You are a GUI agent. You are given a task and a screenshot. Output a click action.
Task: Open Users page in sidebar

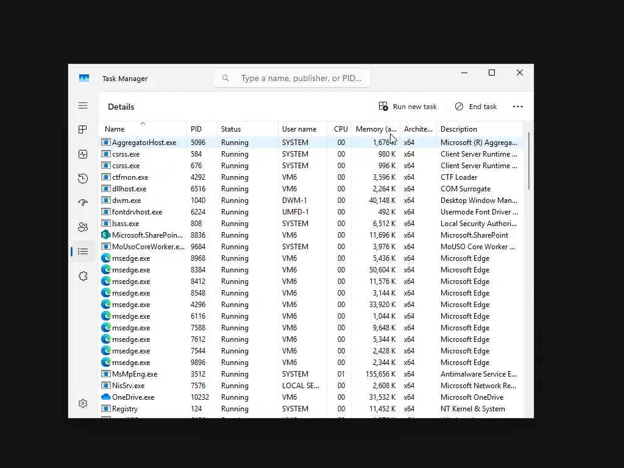click(83, 227)
